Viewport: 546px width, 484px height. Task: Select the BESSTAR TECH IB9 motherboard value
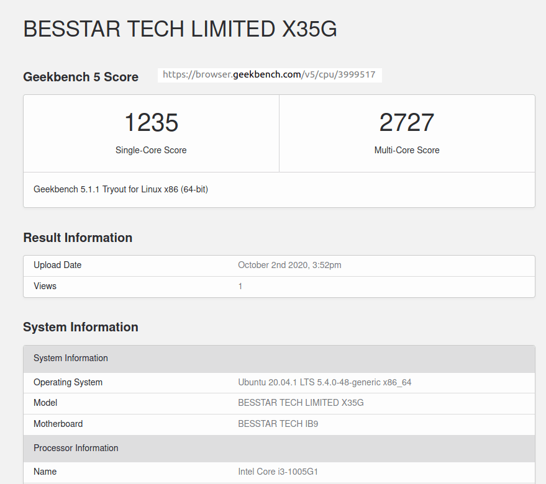coord(278,424)
